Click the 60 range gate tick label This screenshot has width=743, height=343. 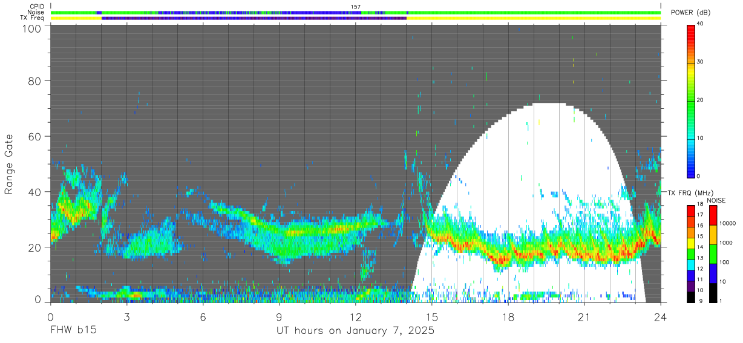point(36,137)
